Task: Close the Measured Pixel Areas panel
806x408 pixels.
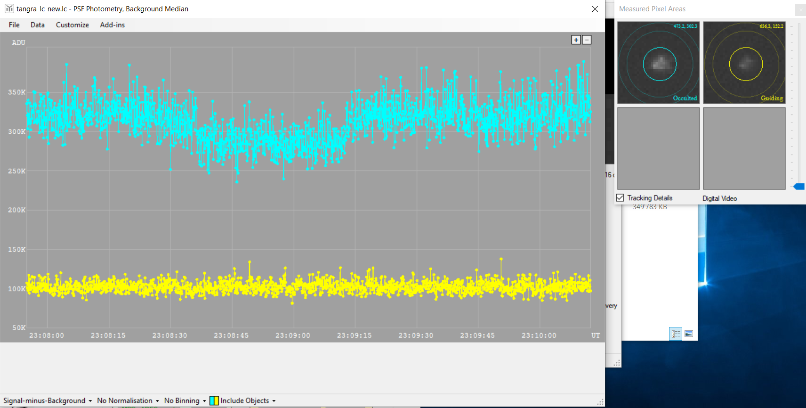Action: click(x=800, y=9)
